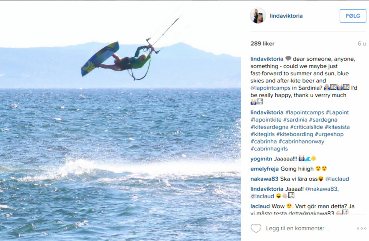
Task: Click the kiteboarding photo
Action: 120,121
